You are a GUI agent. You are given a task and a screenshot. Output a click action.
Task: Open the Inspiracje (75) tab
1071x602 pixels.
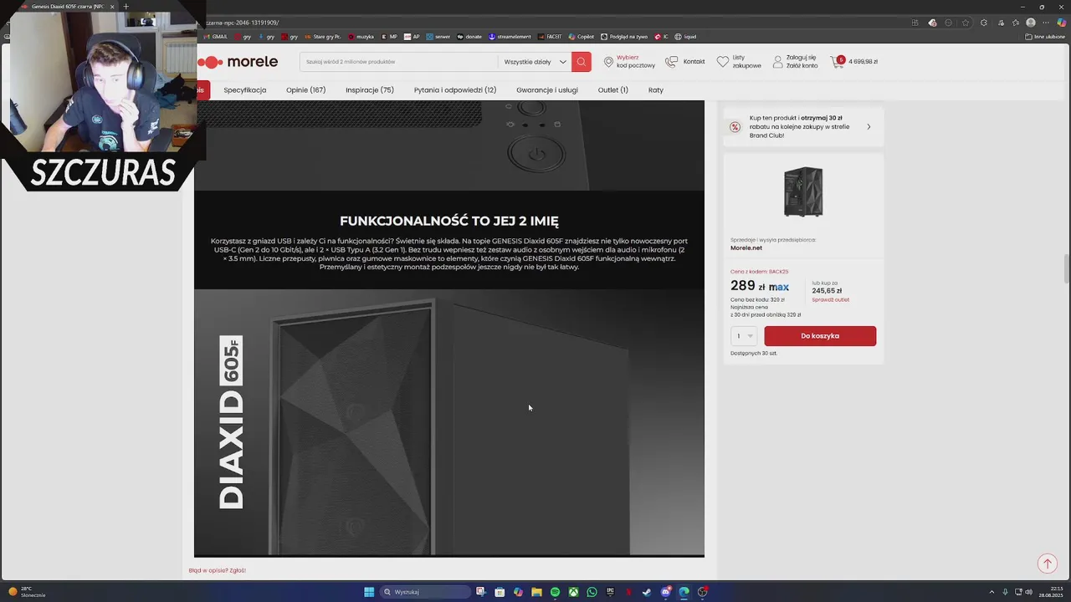point(370,90)
